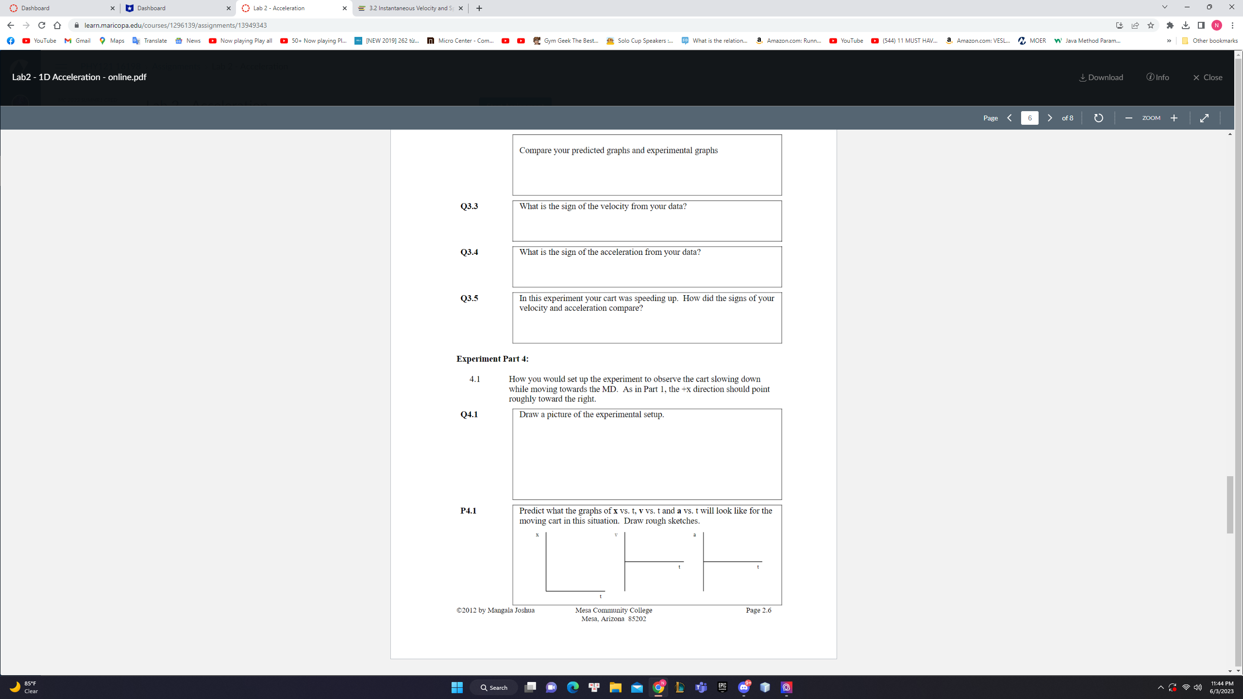Toggle browser side panel

click(x=1201, y=25)
